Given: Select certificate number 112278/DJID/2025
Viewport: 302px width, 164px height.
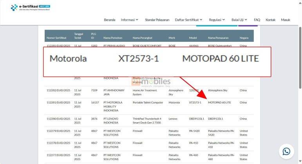Looking at the screenshot, I should 58,143.
